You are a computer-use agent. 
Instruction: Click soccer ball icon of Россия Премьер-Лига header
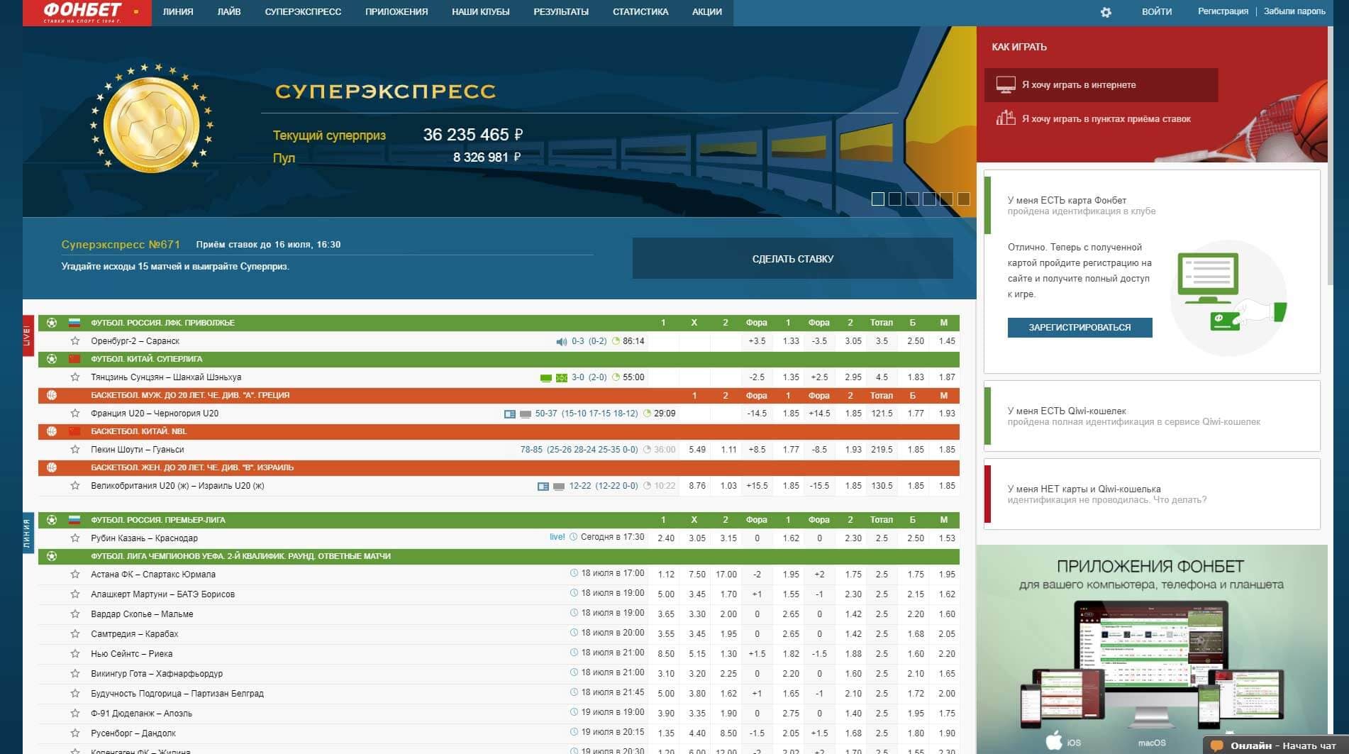click(52, 520)
